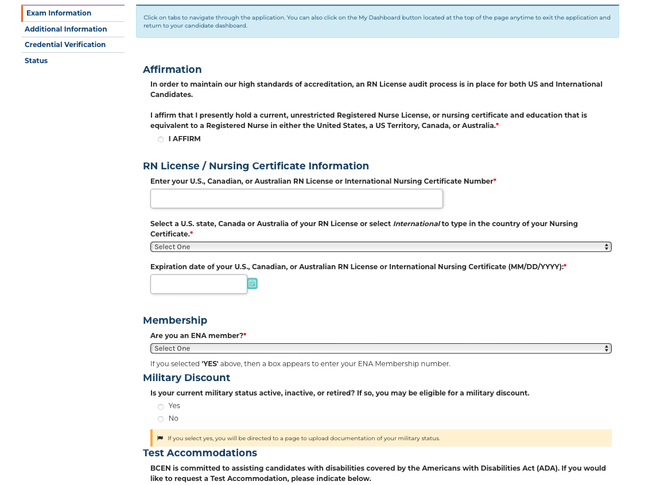The image size is (668, 485).
Task: Open the Status tab in sidebar
Action: (x=36, y=61)
